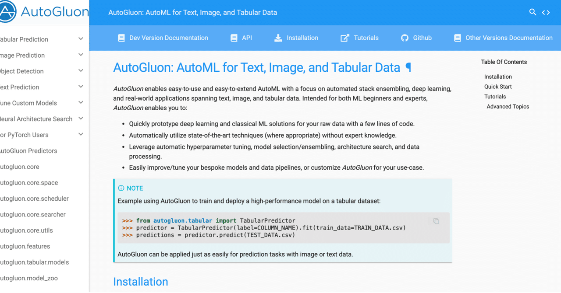Click the Installation download icon in the navbar
This screenshot has width=561, height=293.
point(278,38)
